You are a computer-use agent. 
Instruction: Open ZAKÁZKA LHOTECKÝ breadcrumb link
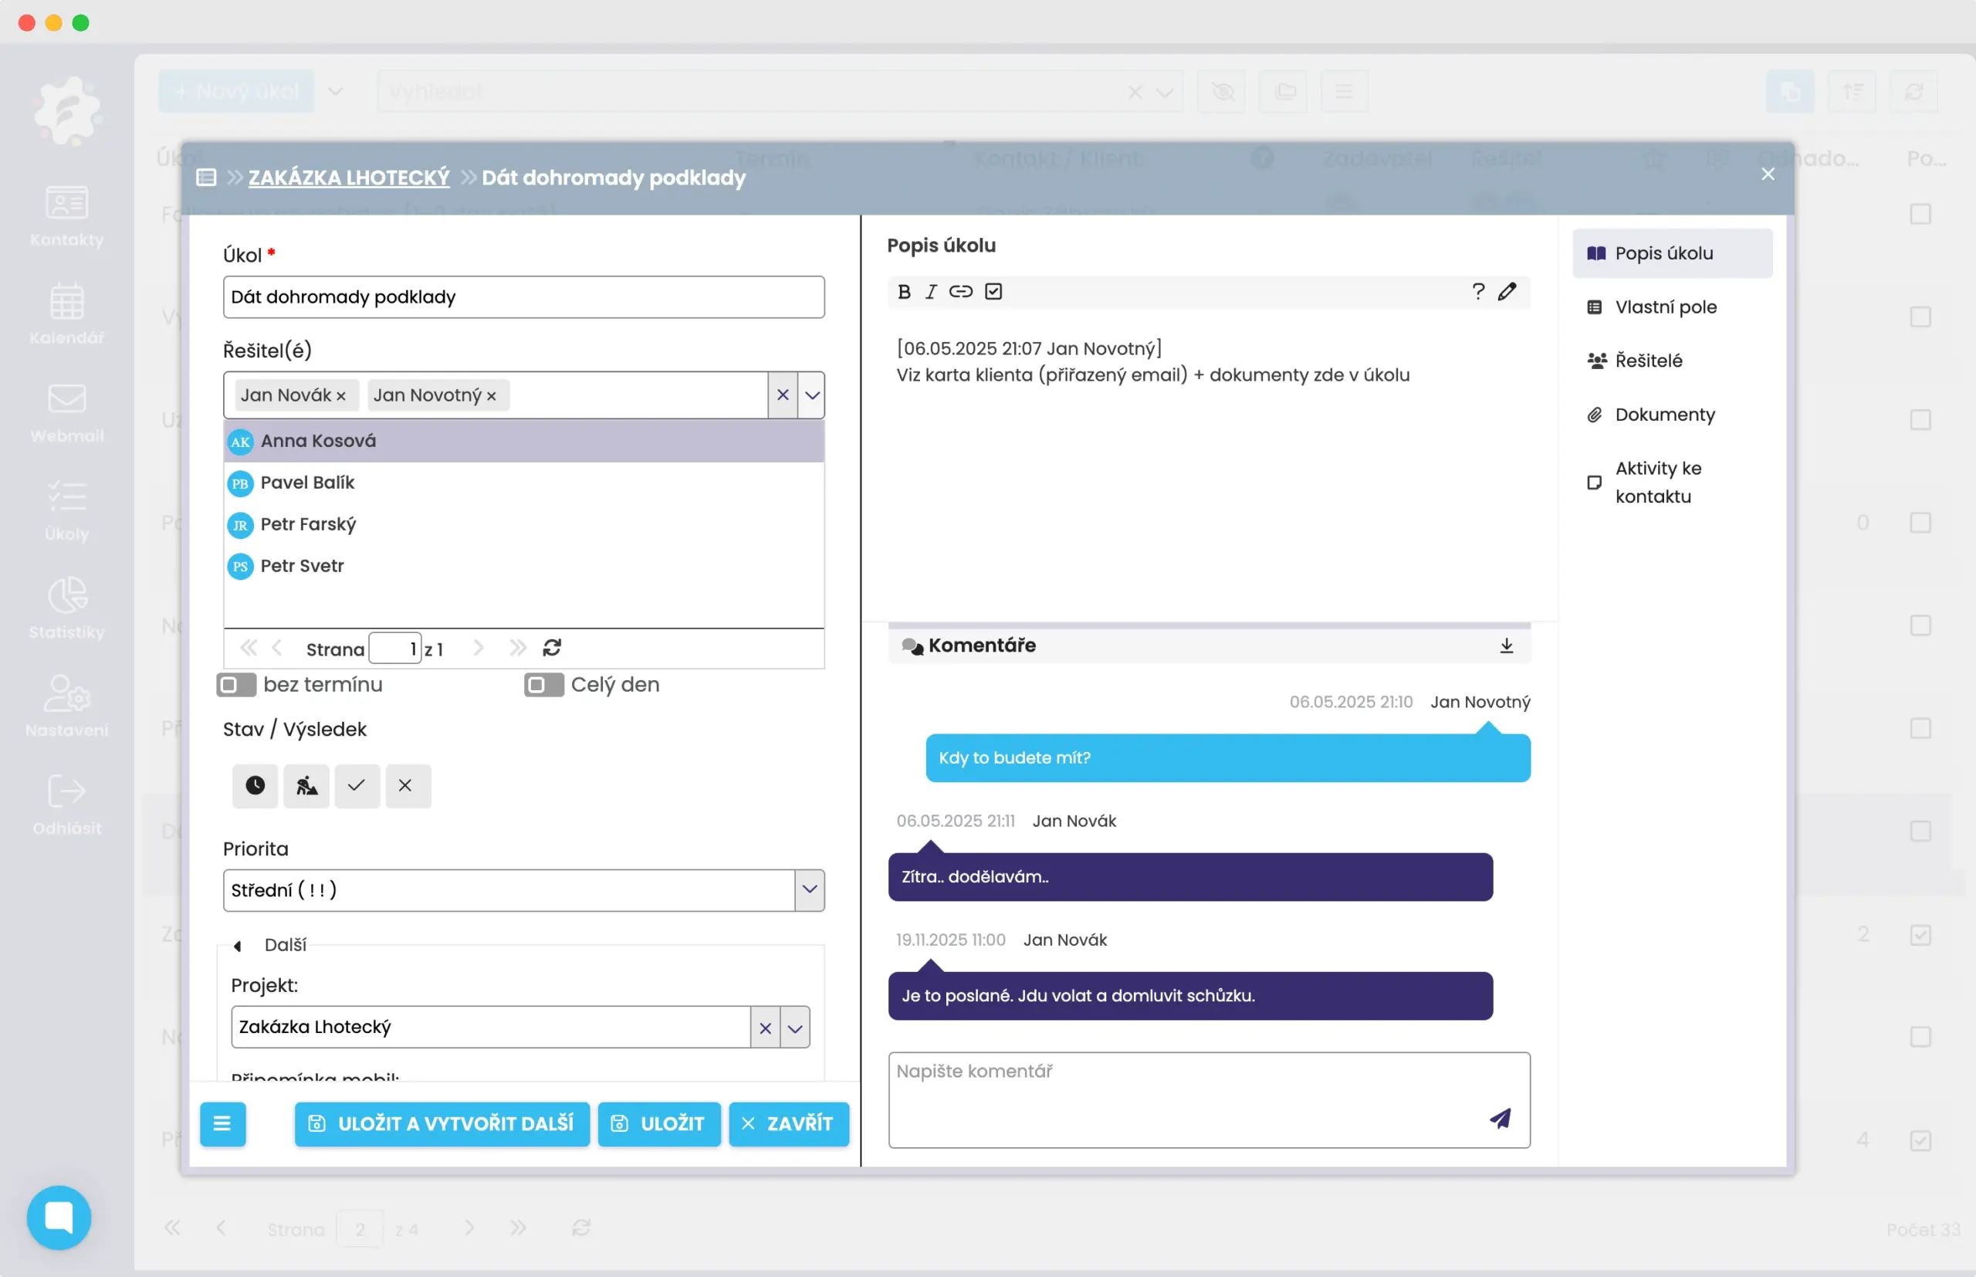click(349, 178)
